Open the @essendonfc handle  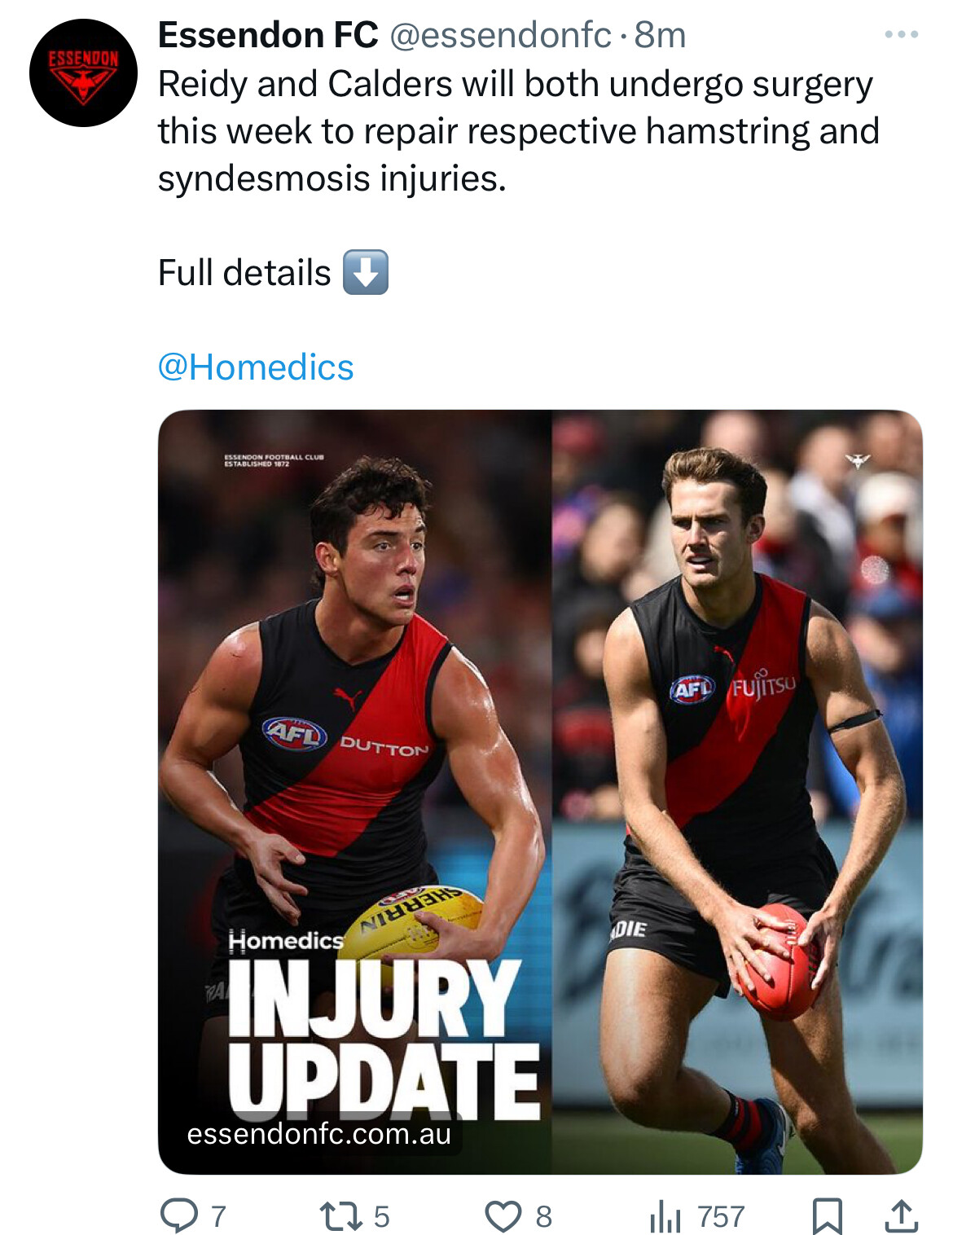click(500, 35)
